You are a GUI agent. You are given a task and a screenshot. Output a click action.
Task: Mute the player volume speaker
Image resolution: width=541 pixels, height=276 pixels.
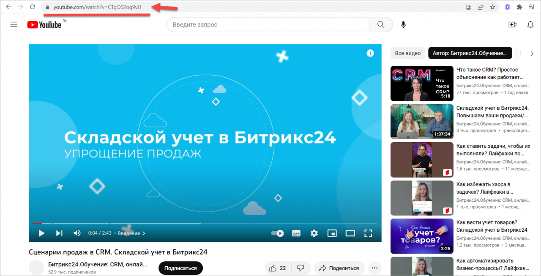[x=77, y=233]
